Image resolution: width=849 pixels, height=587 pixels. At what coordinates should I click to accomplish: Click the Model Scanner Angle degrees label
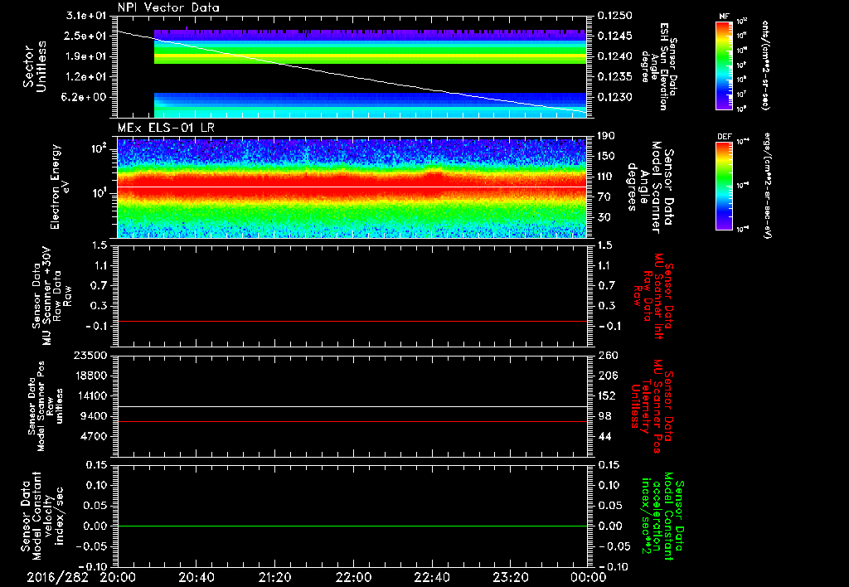650,187
